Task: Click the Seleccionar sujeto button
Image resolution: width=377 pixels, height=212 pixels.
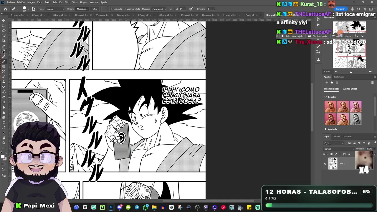Action: 292,36
